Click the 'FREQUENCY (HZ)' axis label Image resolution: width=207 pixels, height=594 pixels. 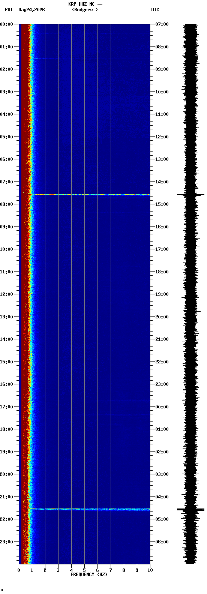pyautogui.click(x=89, y=574)
